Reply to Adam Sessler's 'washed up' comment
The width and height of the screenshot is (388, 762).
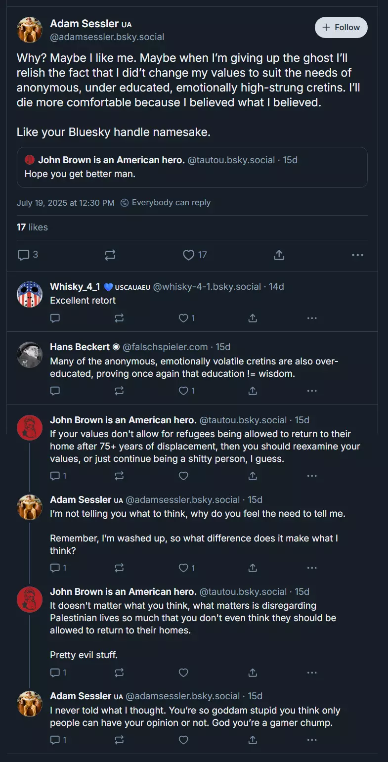[x=58, y=568]
